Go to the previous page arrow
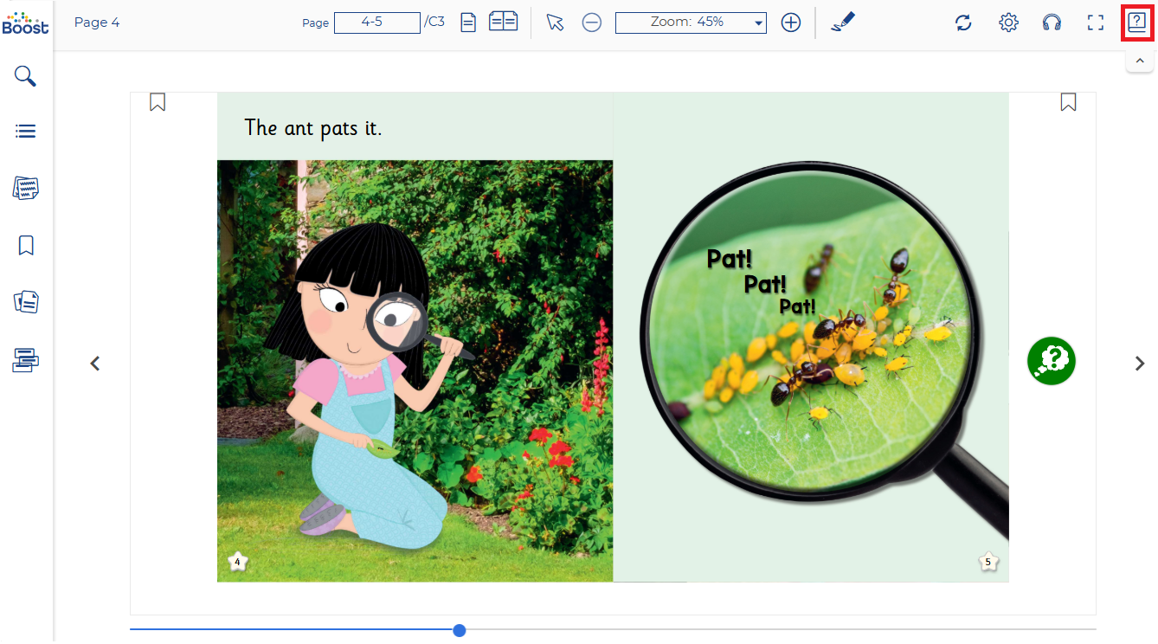Screen dimensions: 1158x644 click(x=95, y=364)
